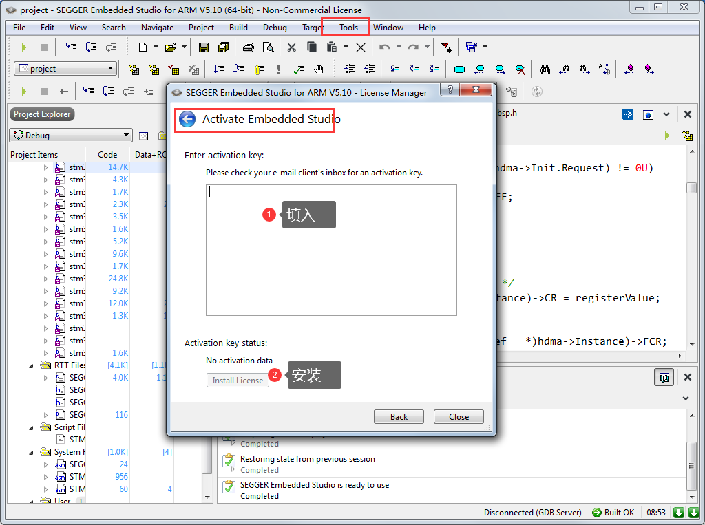
Task: Click the Copy toolbar icon
Action: point(312,47)
